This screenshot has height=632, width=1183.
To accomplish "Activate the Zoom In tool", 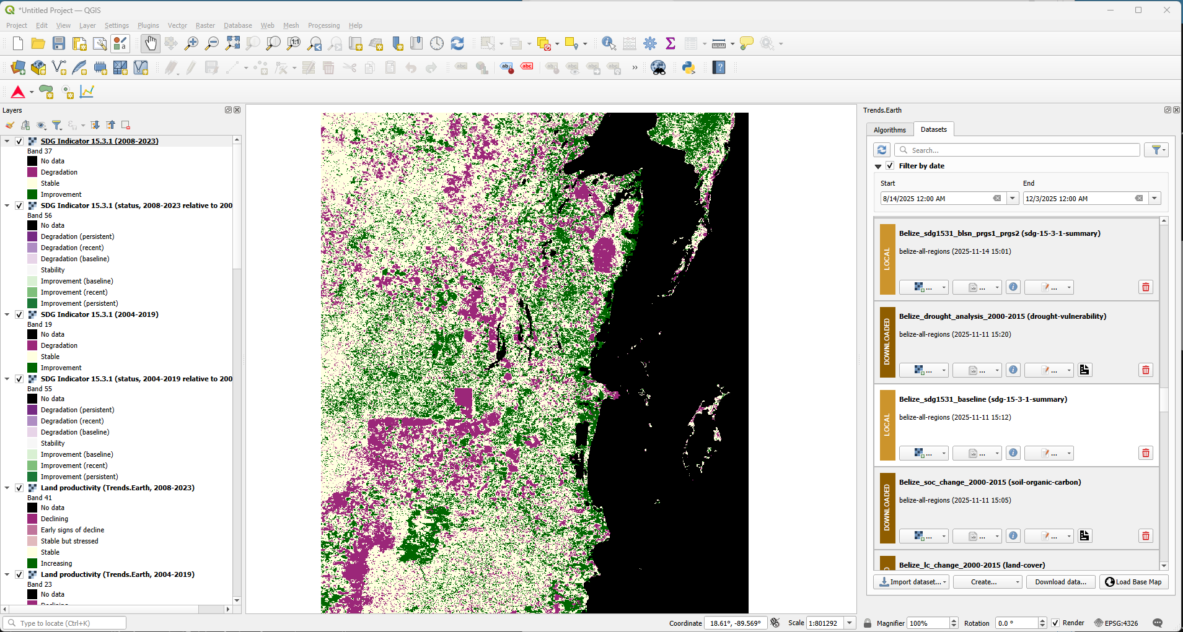I will point(191,43).
